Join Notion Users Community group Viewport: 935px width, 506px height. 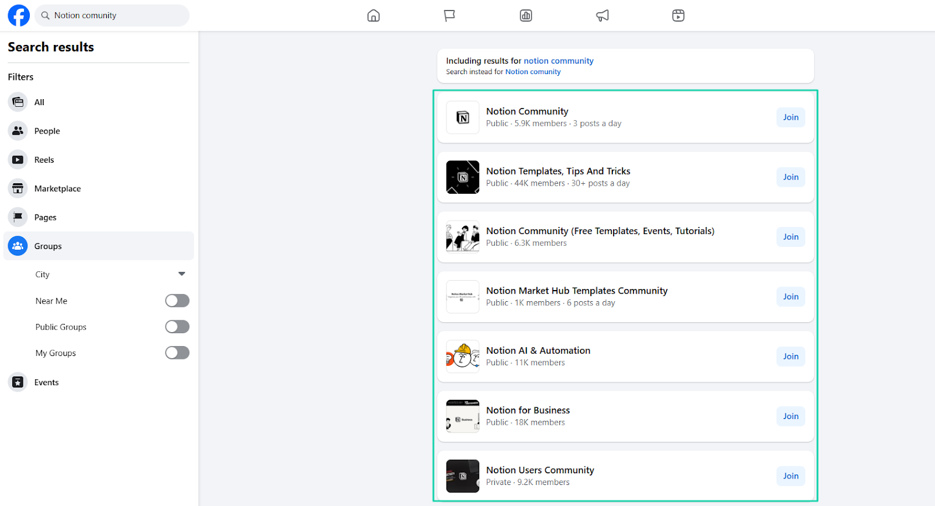[791, 476]
